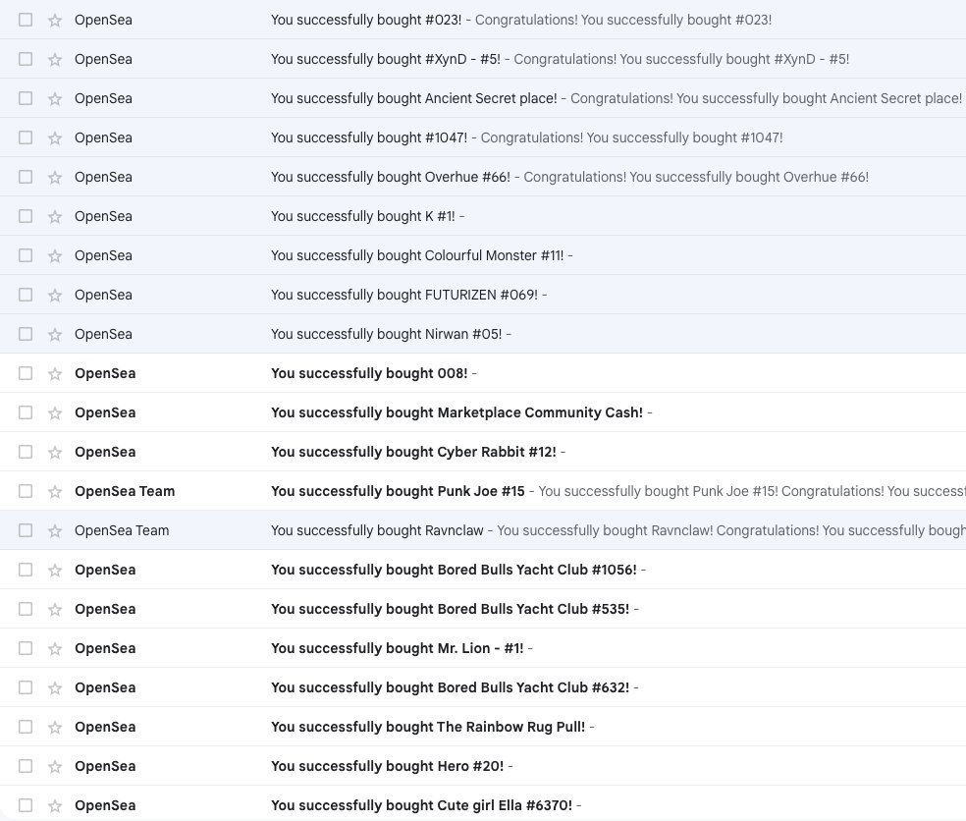
Task: Star The Rainbow Rug Pull email
Action: coord(55,728)
